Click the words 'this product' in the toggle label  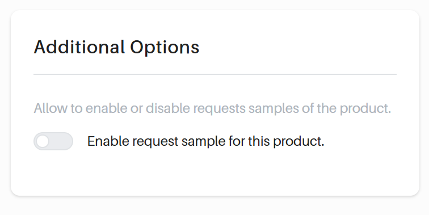pos(285,142)
